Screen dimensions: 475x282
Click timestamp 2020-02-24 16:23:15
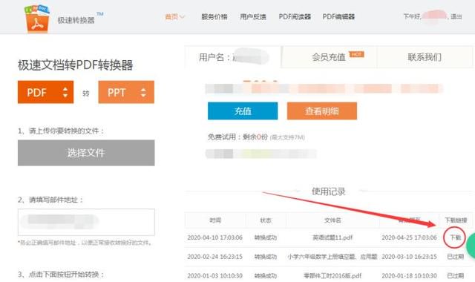(x=214, y=257)
